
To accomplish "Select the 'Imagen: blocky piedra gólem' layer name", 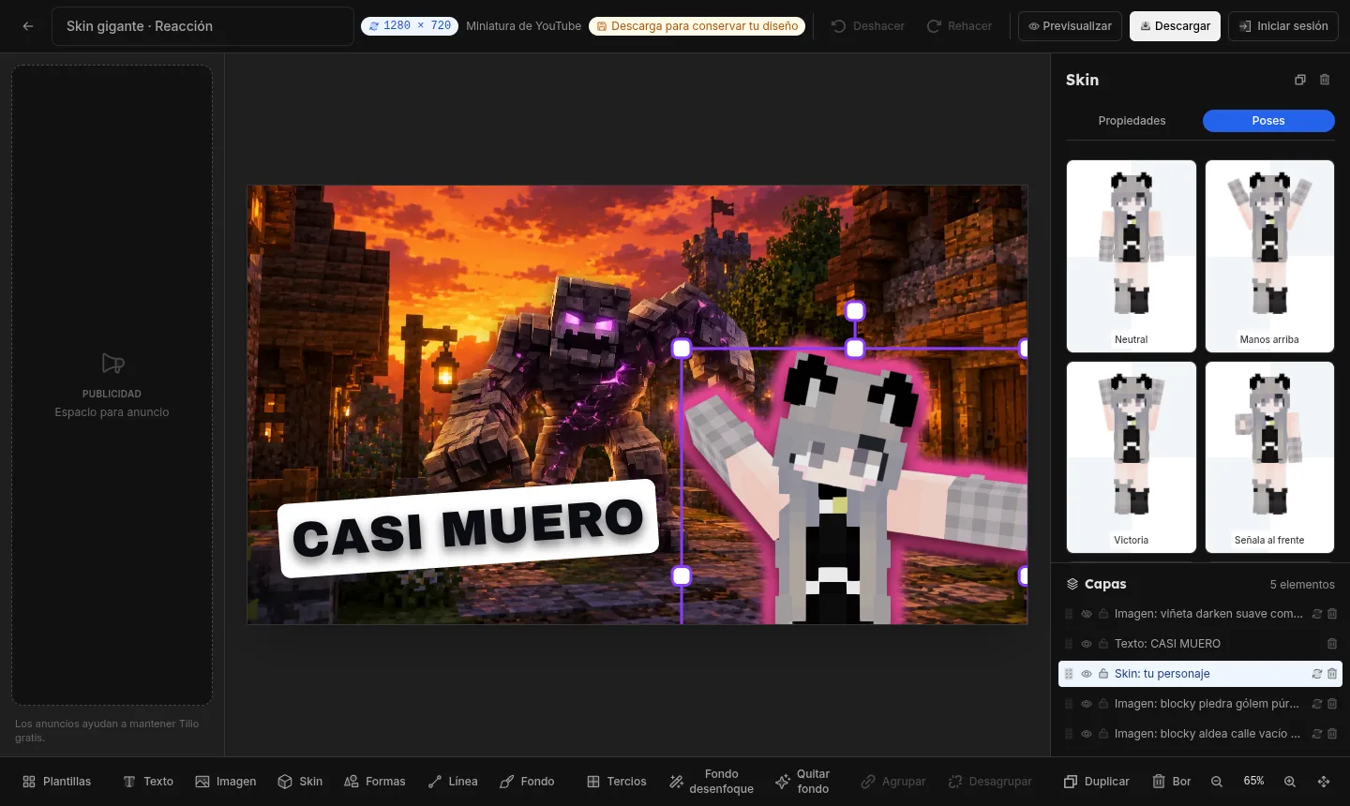I will coord(1207,704).
